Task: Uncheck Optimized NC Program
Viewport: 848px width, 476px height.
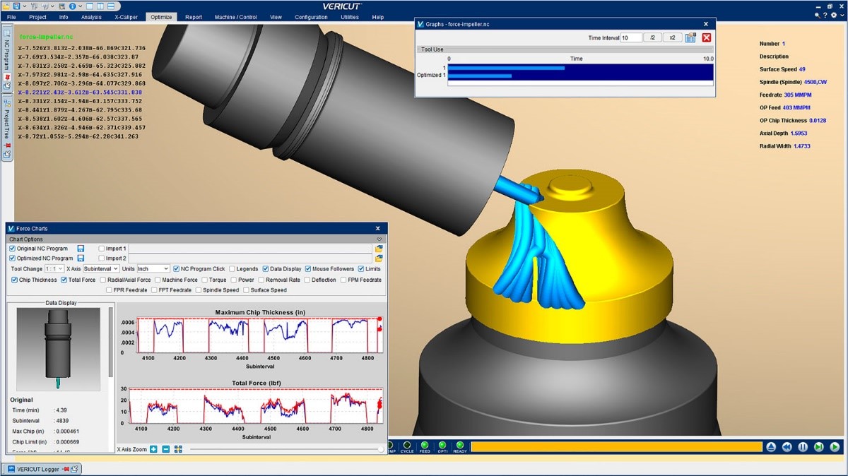Action: (12, 258)
